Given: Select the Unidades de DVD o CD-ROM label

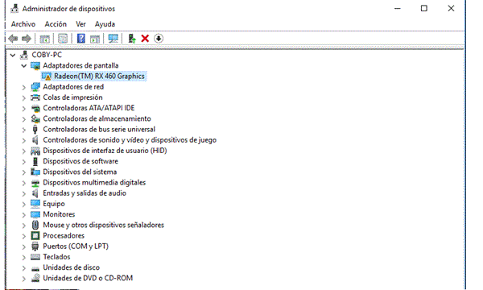Looking at the screenshot, I should [88, 278].
